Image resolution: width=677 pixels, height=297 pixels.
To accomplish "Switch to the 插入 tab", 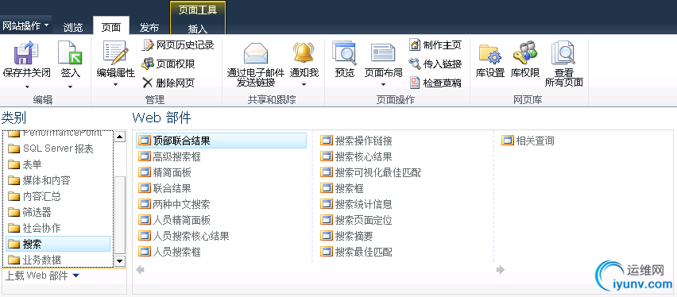I will pyautogui.click(x=198, y=29).
